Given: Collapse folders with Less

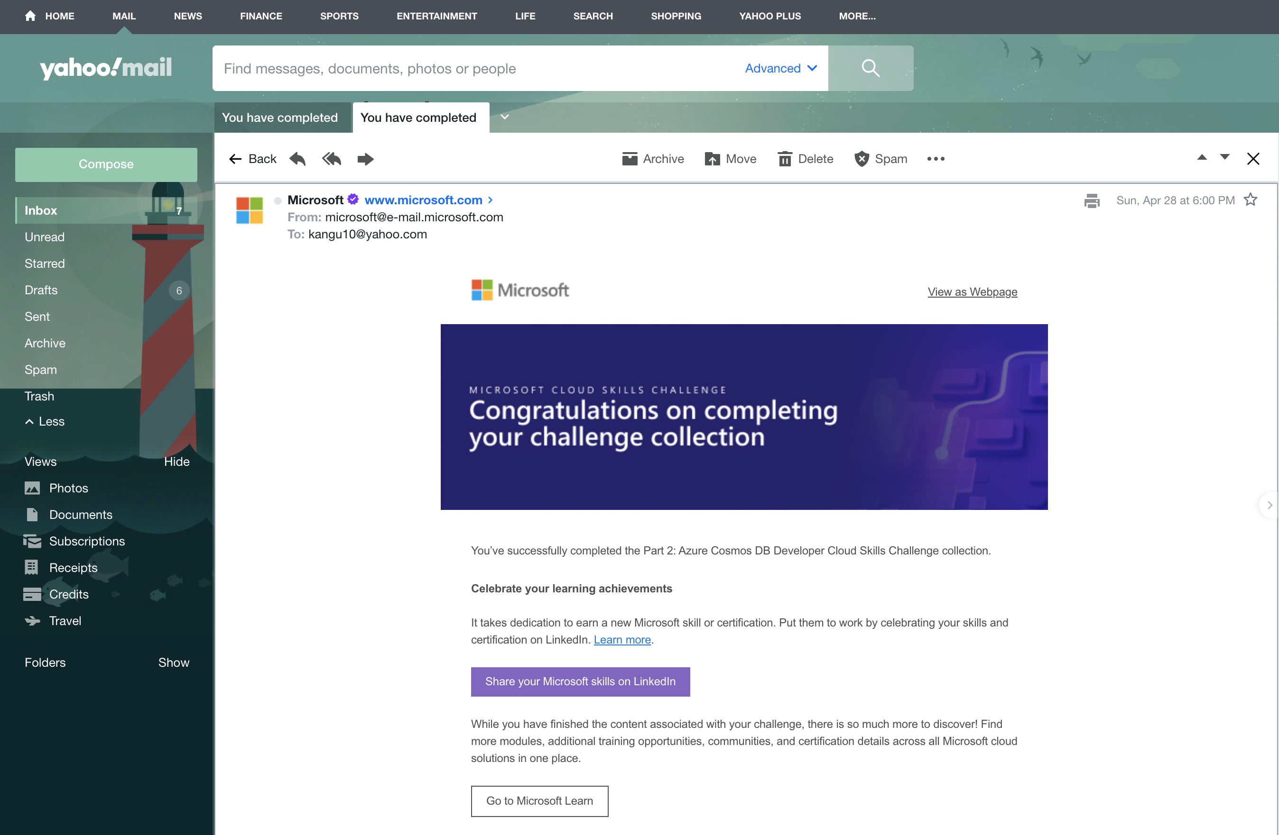Looking at the screenshot, I should [45, 421].
